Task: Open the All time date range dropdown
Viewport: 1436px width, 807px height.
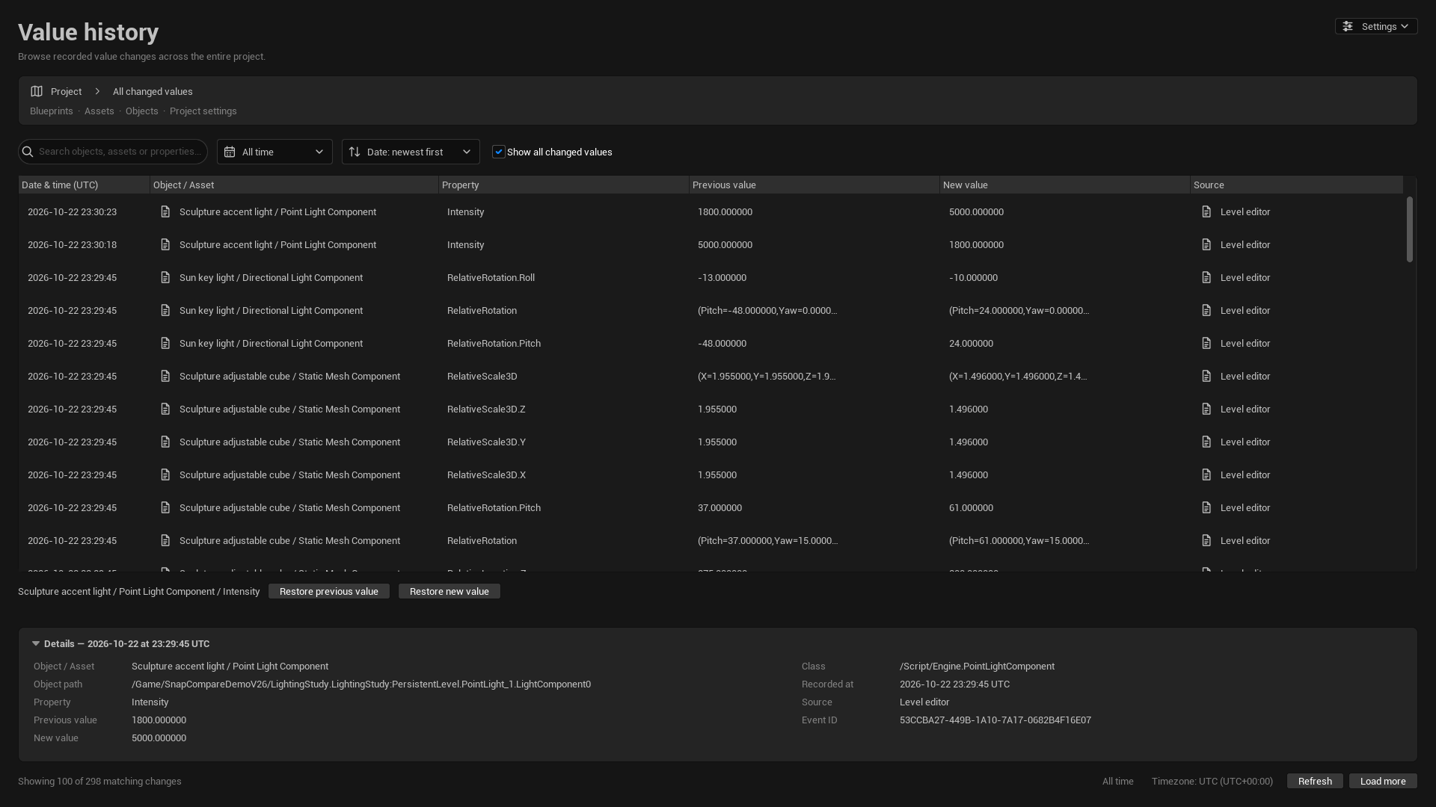Action: pyautogui.click(x=274, y=152)
